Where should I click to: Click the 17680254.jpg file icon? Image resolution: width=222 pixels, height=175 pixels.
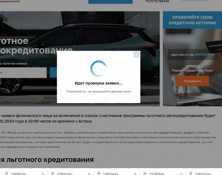tap(98, 173)
